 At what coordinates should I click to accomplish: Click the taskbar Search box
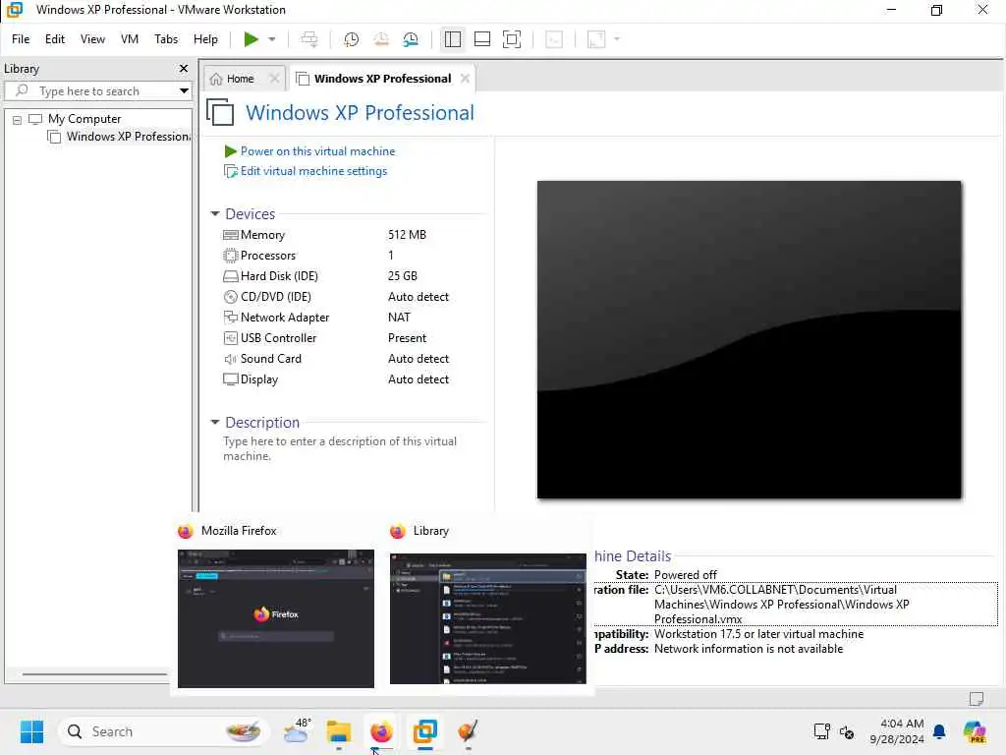pyautogui.click(x=163, y=731)
